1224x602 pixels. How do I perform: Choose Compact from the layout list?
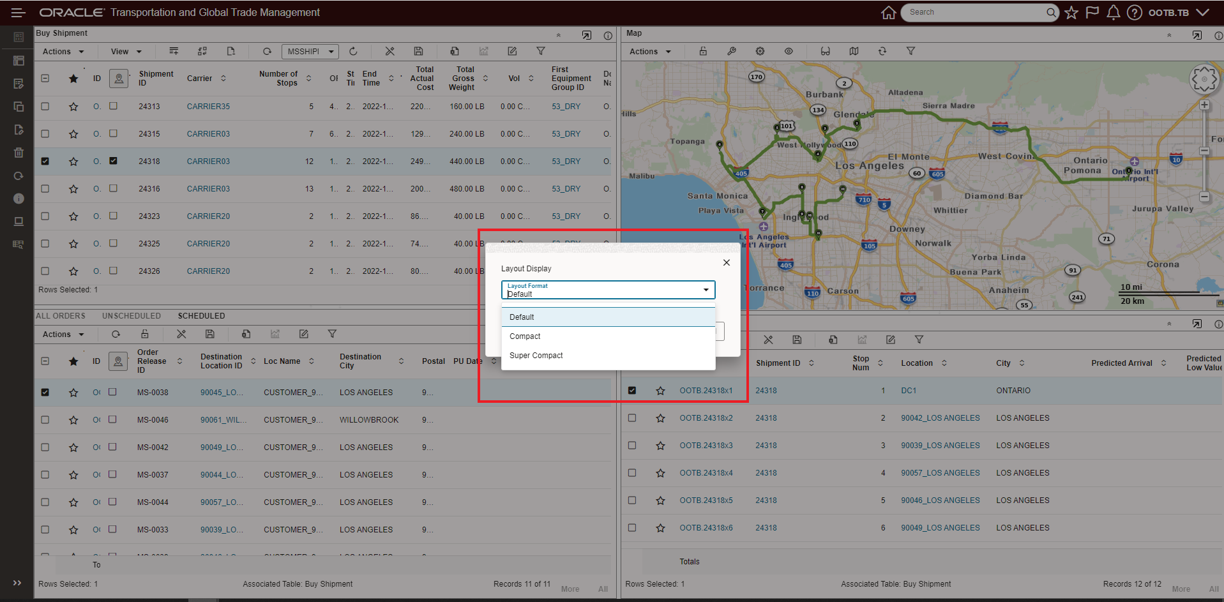coord(525,336)
